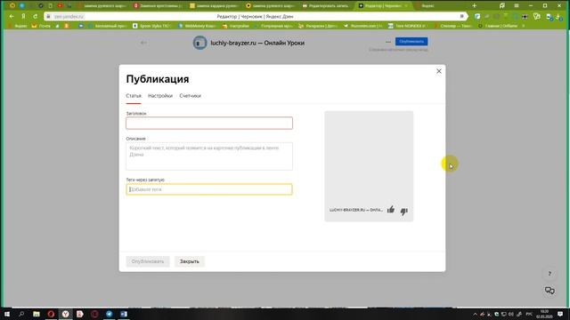Open File Explorer from taskbar

36,314
